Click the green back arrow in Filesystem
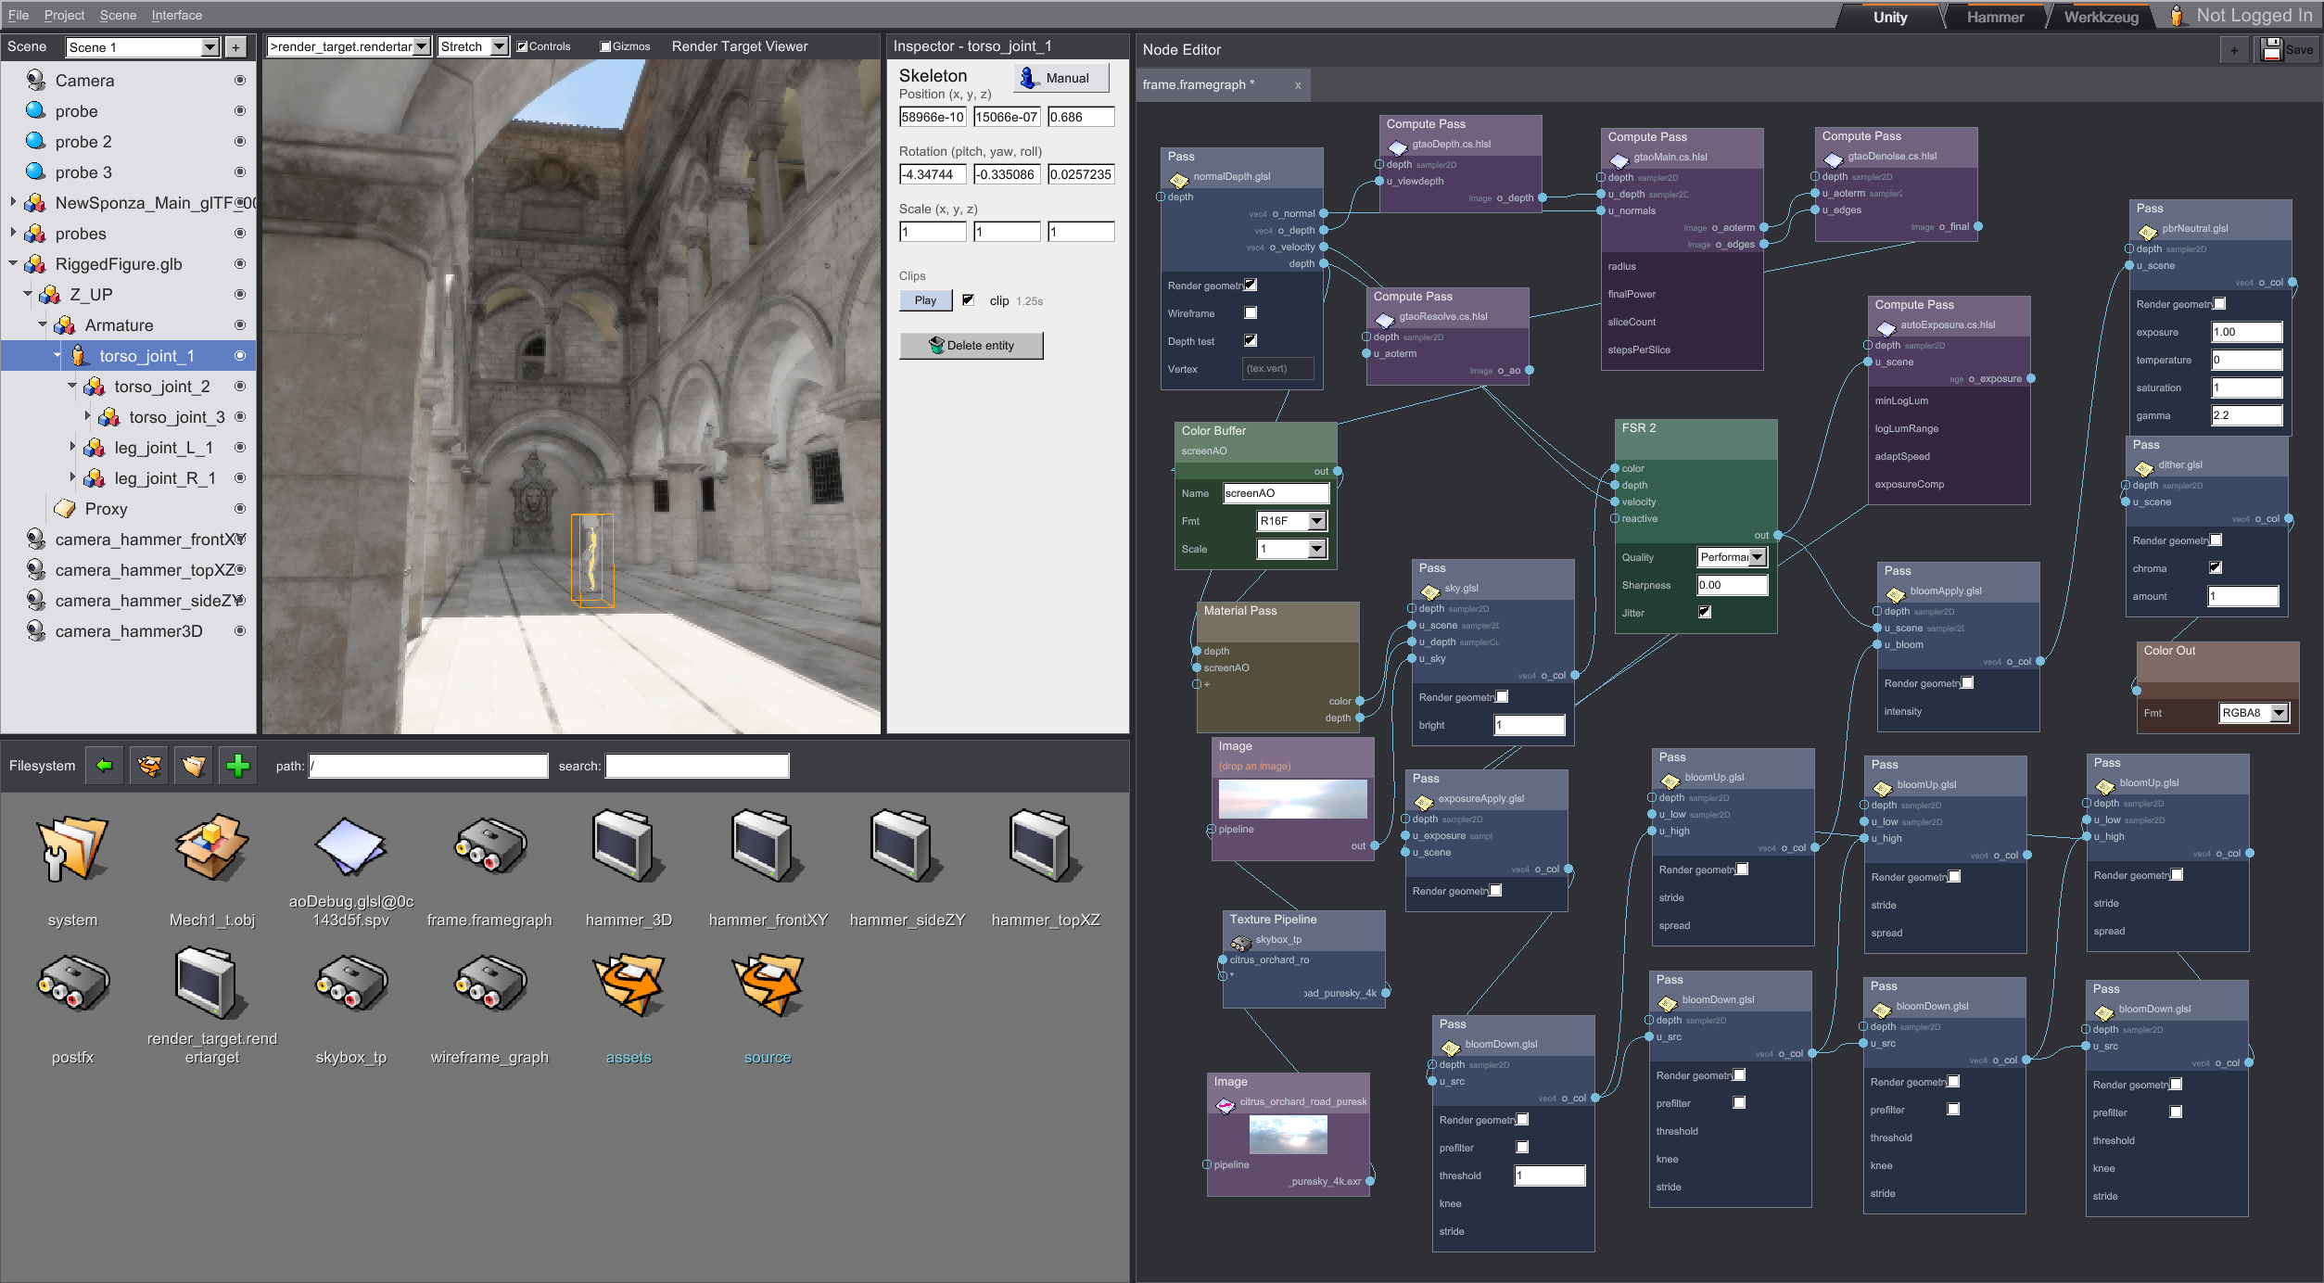 click(x=104, y=766)
